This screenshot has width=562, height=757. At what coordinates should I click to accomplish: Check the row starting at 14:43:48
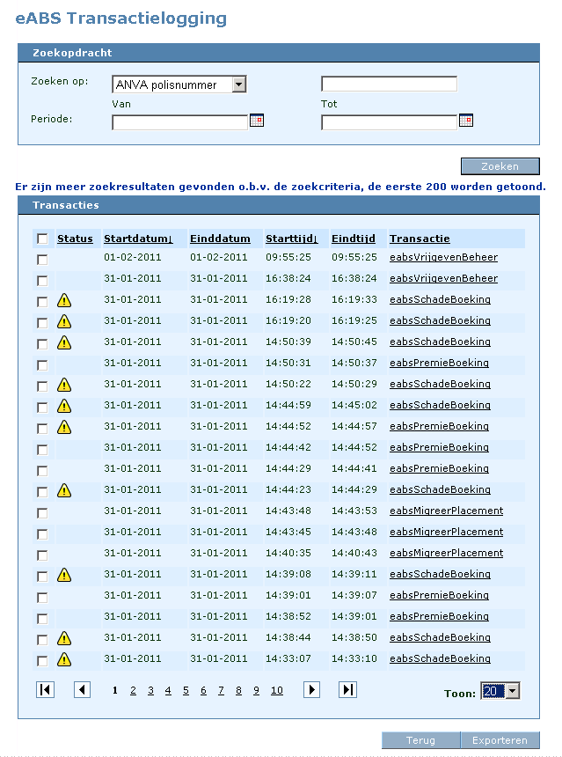[x=42, y=512]
